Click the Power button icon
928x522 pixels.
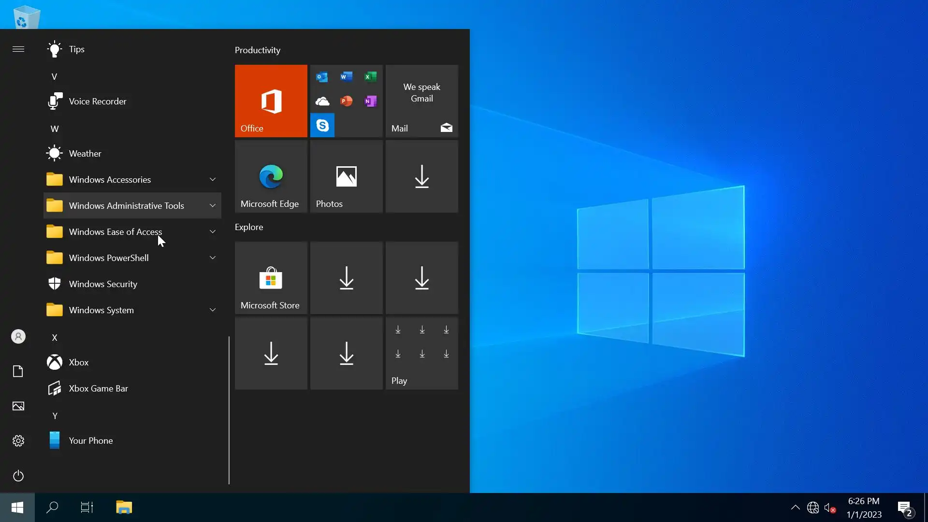tap(18, 476)
